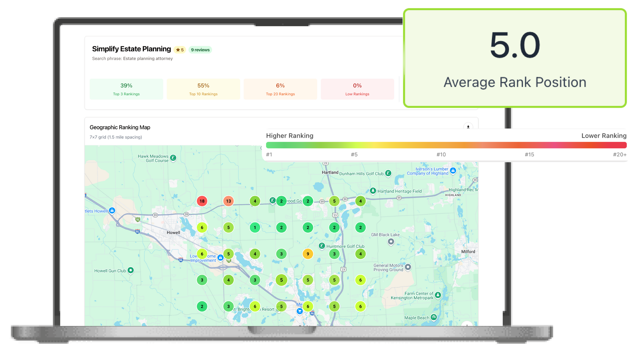Screen dimensions: 636x353
Task: Click the '#5' legend tick label
Action: click(x=354, y=155)
